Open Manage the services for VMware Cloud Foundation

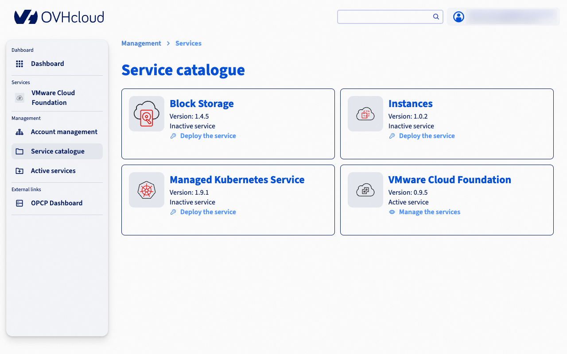429,212
